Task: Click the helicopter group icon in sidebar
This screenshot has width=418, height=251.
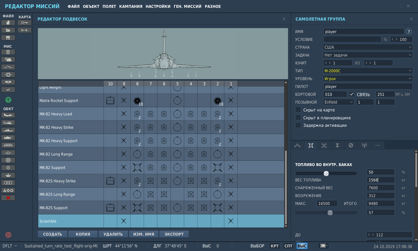Action: pyautogui.click(x=8, y=123)
